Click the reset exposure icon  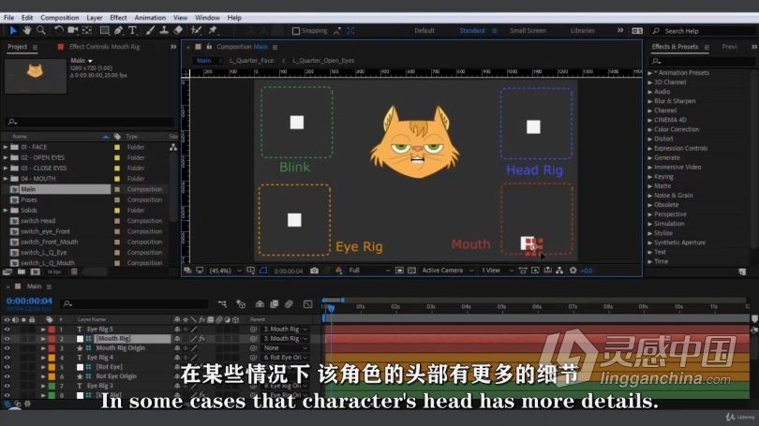click(x=573, y=271)
